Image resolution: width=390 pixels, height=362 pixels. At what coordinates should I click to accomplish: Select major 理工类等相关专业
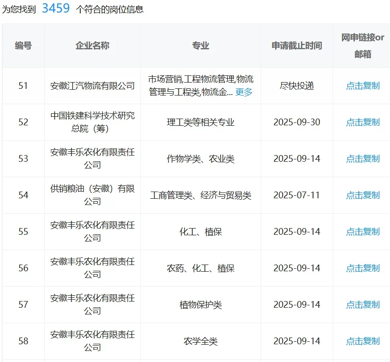201,122
